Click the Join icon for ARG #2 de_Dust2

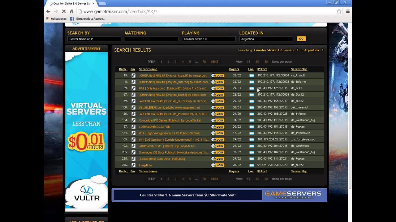(x=217, y=95)
